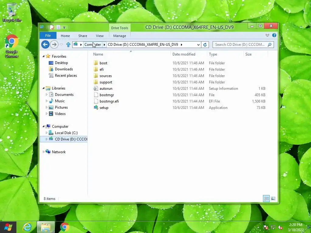The width and height of the screenshot is (311, 233).
Task: Open Internet Explorer from taskbar
Action: tap(27, 227)
